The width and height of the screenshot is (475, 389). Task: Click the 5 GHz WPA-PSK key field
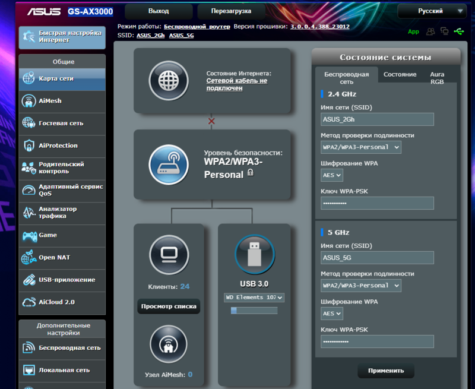coord(377,341)
